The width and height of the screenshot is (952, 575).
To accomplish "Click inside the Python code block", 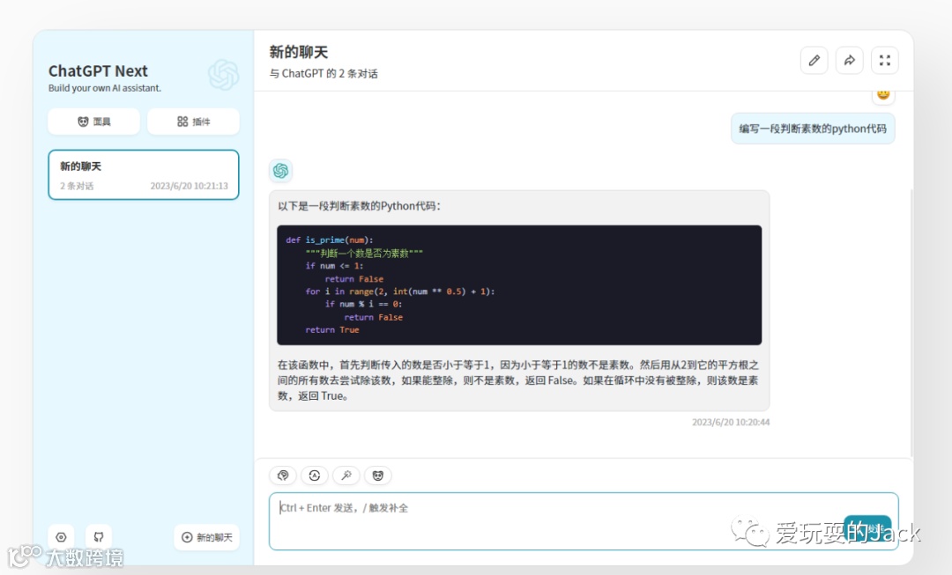I will 519,285.
